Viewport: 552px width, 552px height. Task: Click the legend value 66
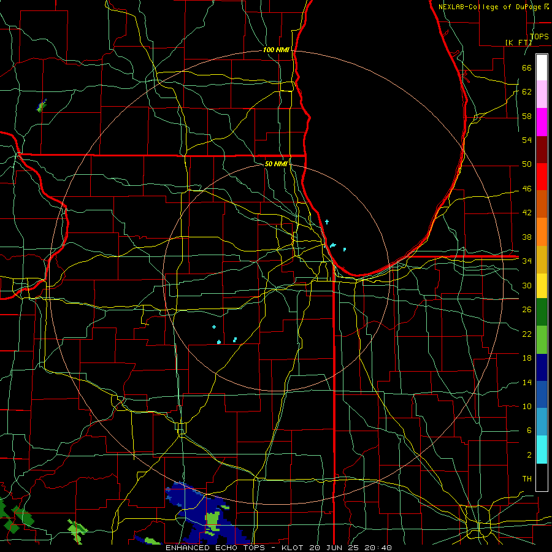(527, 67)
